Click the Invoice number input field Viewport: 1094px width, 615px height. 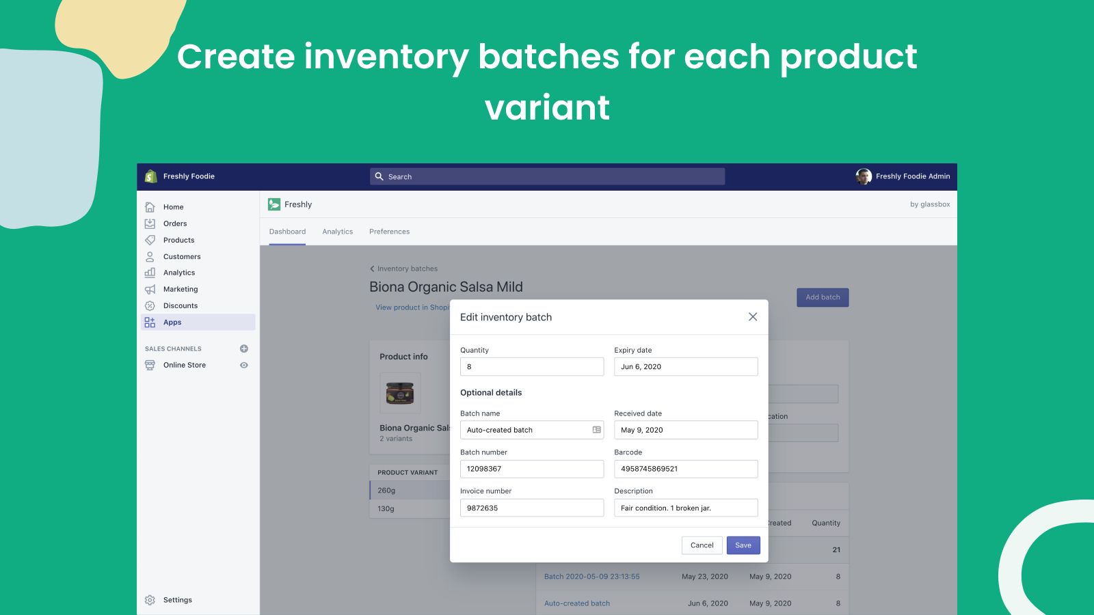coord(532,508)
